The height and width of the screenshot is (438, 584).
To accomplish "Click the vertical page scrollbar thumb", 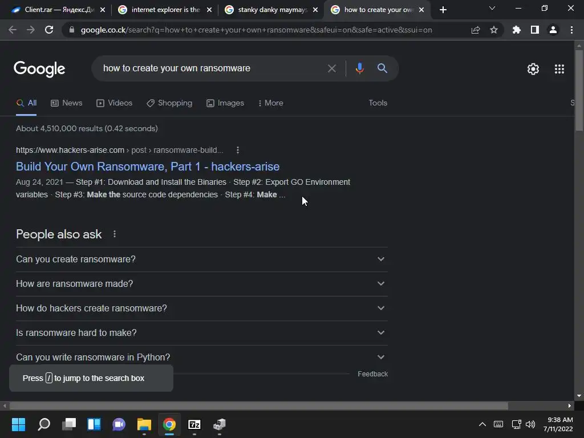I will point(579,90).
